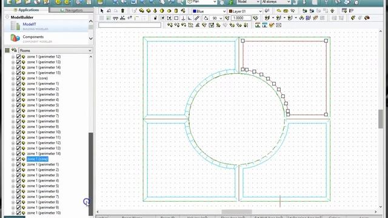Toggle the parallel lines snap icon
388x218 pixels.
tap(196, 18)
